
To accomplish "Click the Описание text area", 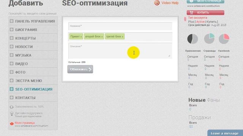I will (x=120, y=51).
